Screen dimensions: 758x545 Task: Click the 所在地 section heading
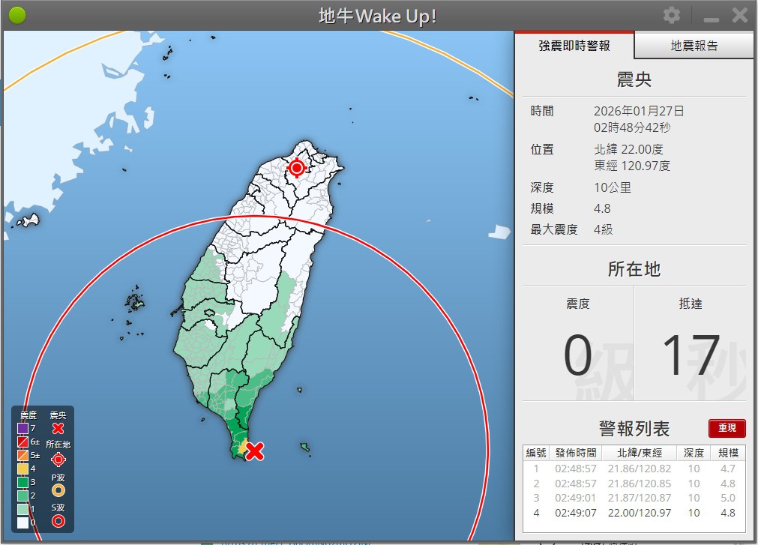tap(634, 269)
